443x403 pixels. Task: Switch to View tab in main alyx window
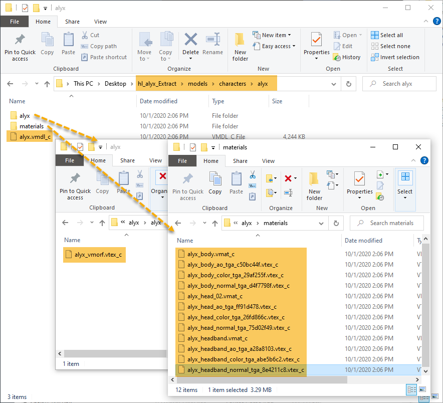tap(100, 22)
